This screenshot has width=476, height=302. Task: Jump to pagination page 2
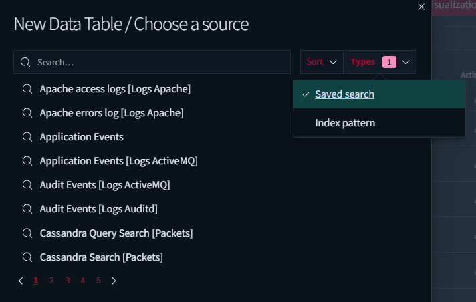click(51, 281)
